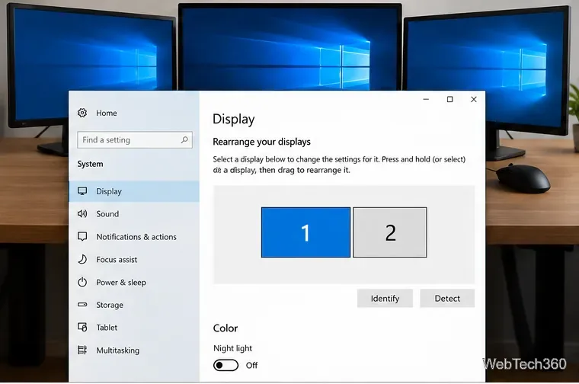Image resolution: width=579 pixels, height=384 pixels.
Task: Click the Power & sleep icon
Action: point(82,282)
